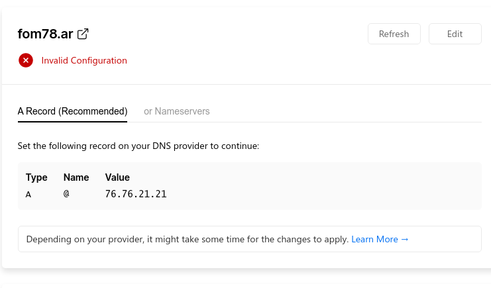Follow the Learn More link

375,239
